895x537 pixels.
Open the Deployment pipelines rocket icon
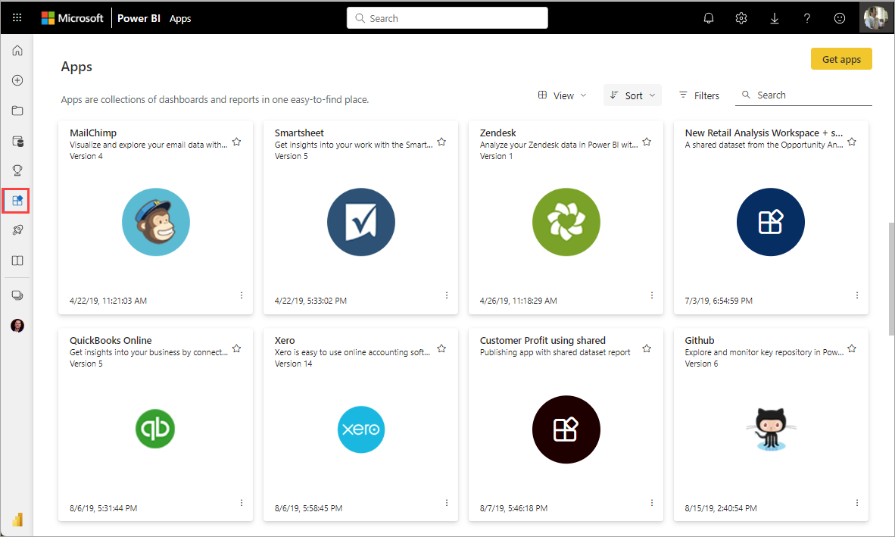(17, 230)
